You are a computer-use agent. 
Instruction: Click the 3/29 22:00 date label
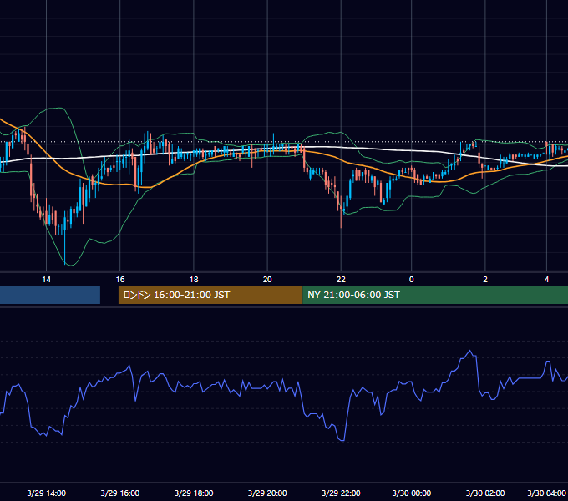click(x=341, y=493)
